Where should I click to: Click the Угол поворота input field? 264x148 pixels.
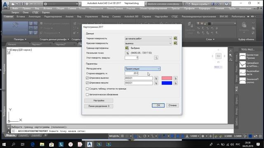click(131, 58)
